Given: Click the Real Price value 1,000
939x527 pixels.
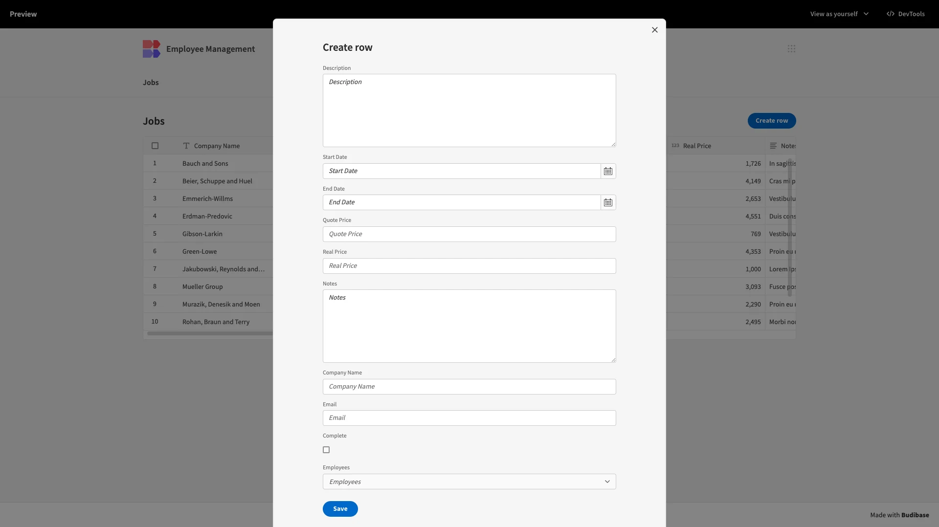Looking at the screenshot, I should coord(753,269).
